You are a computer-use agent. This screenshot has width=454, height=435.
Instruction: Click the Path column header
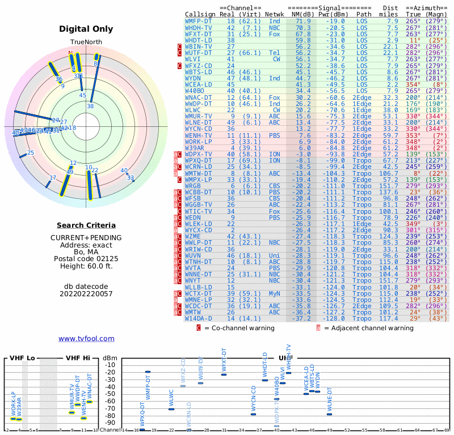364,14
